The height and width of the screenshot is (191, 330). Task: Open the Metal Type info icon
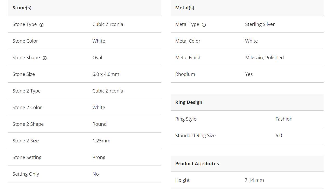(204, 25)
